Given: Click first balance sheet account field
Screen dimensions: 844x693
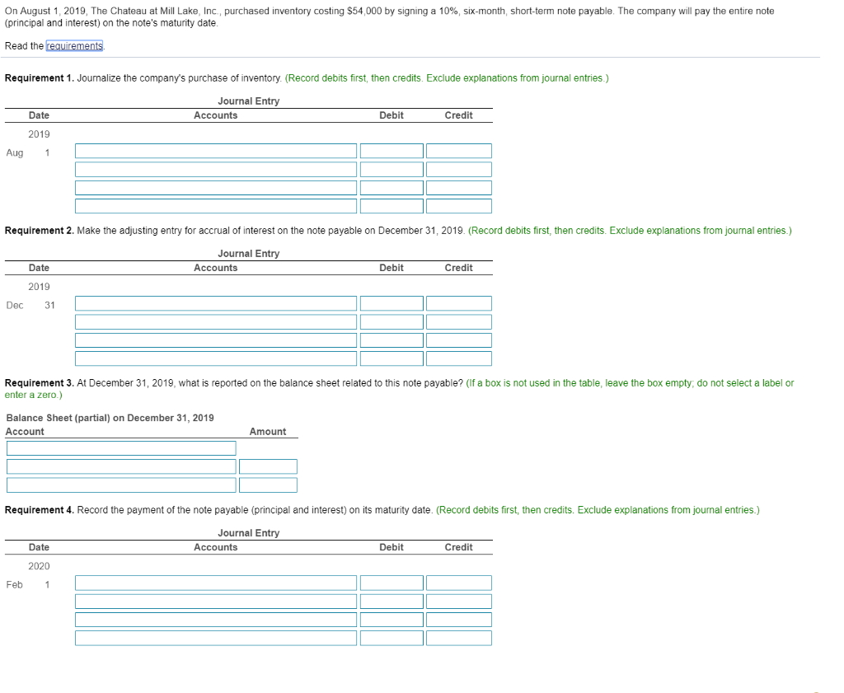Looking at the screenshot, I should 121,448.
